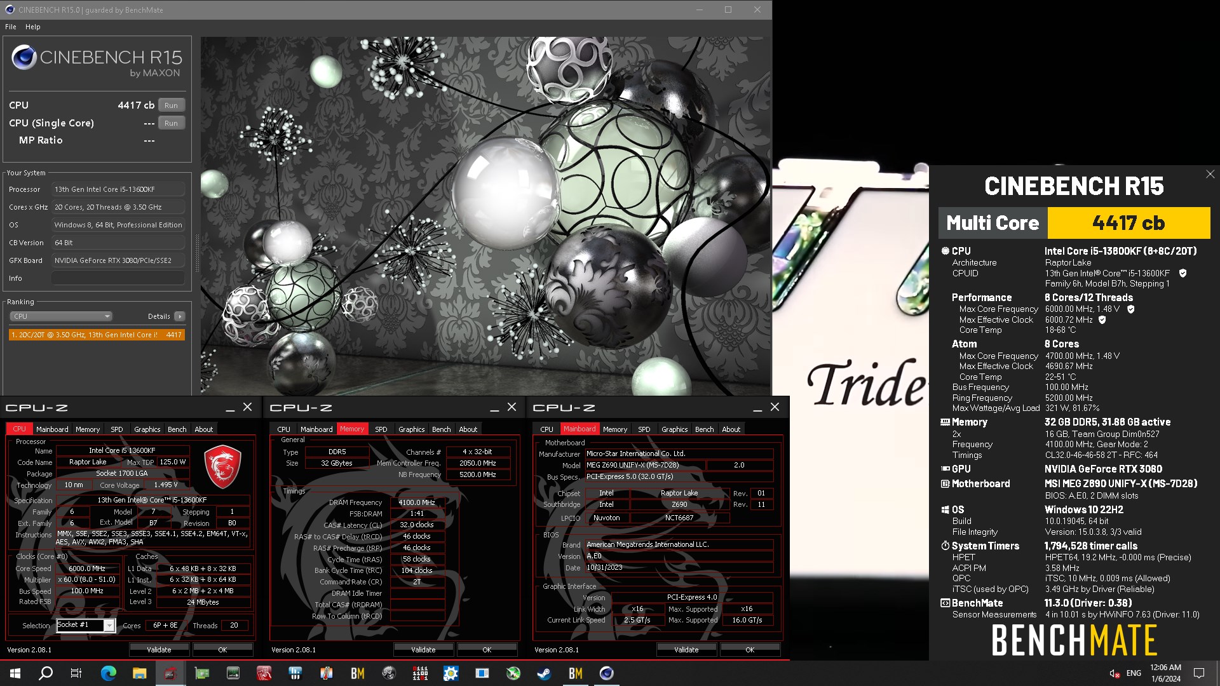Open the Steam taskbar icon

point(544,673)
